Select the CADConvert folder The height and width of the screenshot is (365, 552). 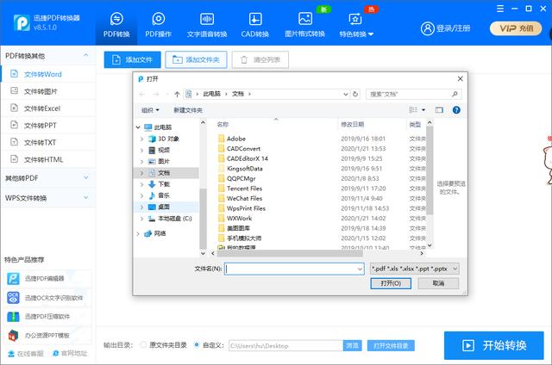point(243,149)
